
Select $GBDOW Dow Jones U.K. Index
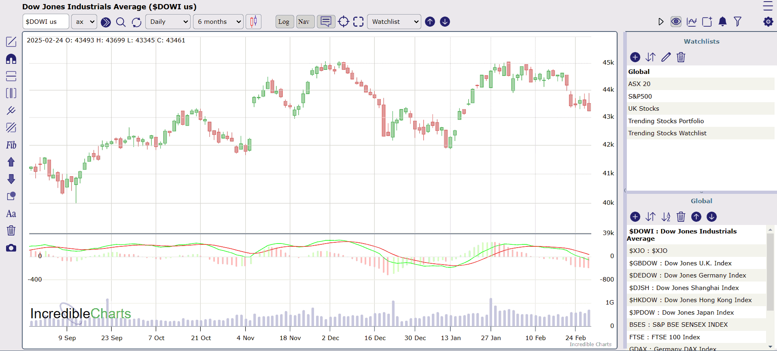(696, 263)
